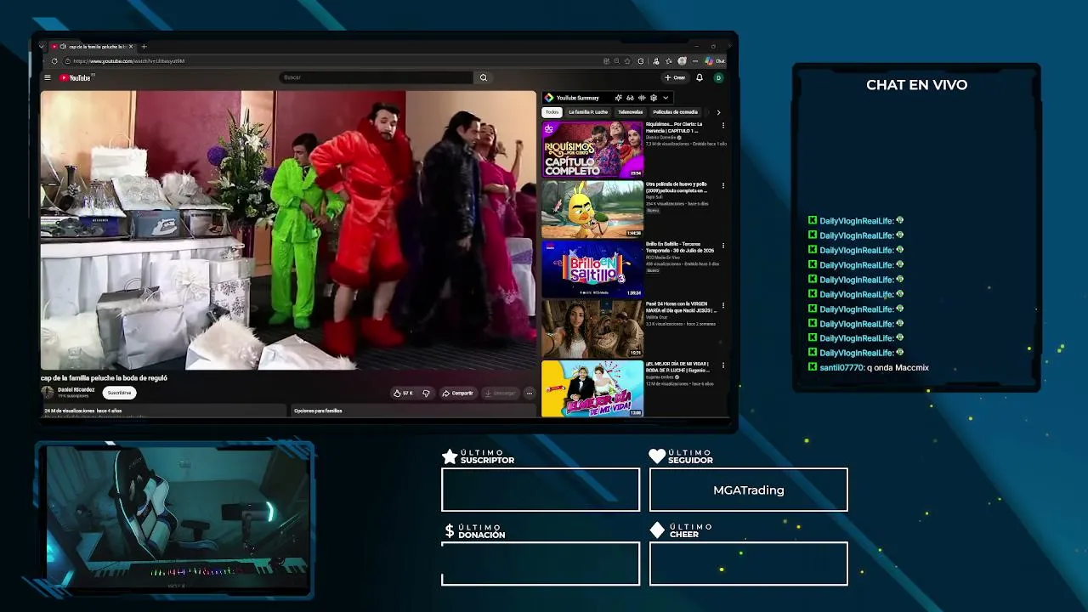
Task: Click the YouTube search magnifier button
Action: (x=484, y=77)
